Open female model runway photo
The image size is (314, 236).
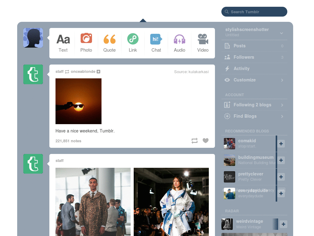click(x=171, y=202)
